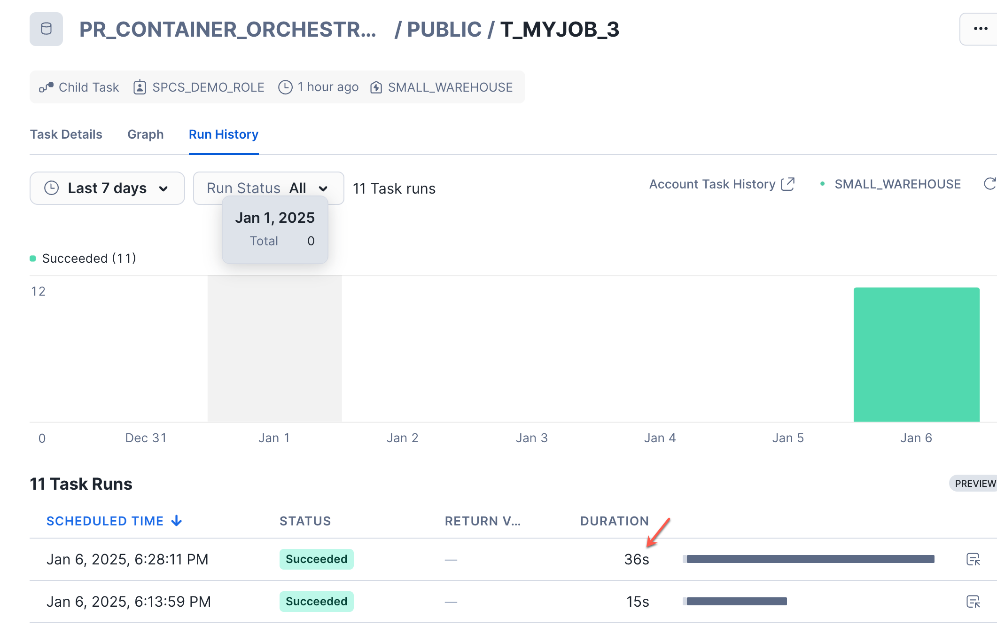
Task: Click the refresh icon at the top right
Action: 989,184
